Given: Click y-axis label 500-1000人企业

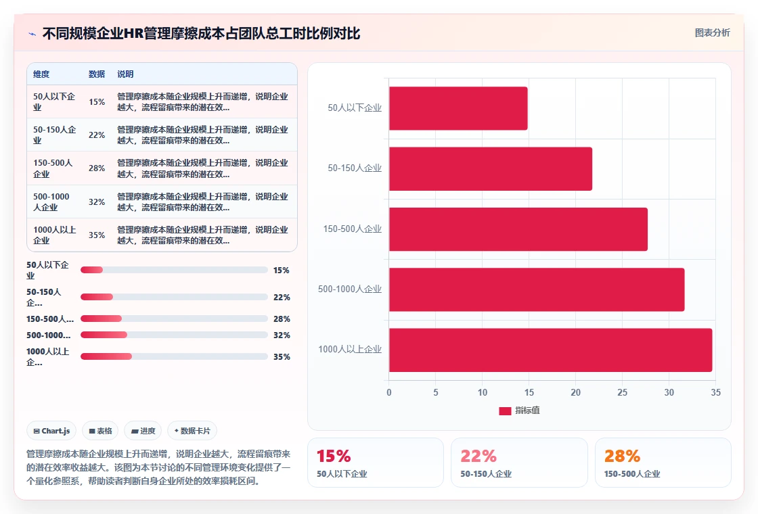Looking at the screenshot, I should (x=350, y=289).
